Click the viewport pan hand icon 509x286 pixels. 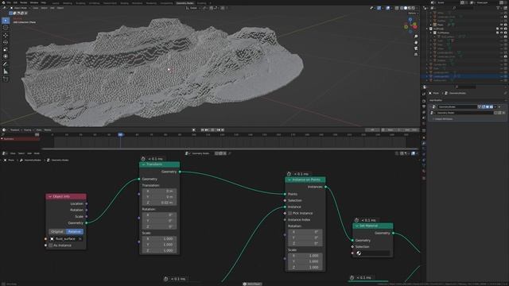[416, 42]
